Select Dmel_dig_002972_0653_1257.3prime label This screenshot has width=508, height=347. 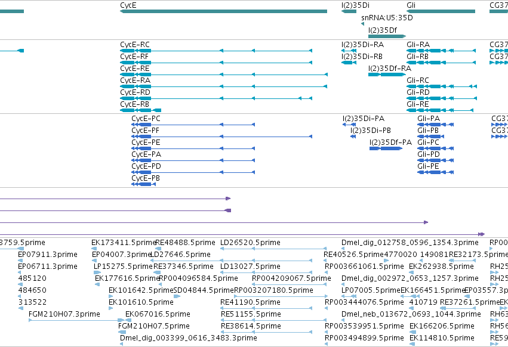(x=410, y=278)
